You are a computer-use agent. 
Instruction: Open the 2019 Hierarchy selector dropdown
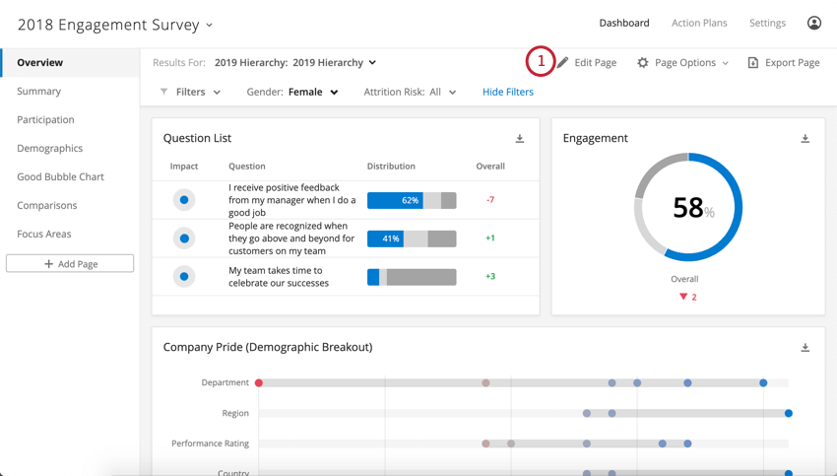tap(372, 62)
